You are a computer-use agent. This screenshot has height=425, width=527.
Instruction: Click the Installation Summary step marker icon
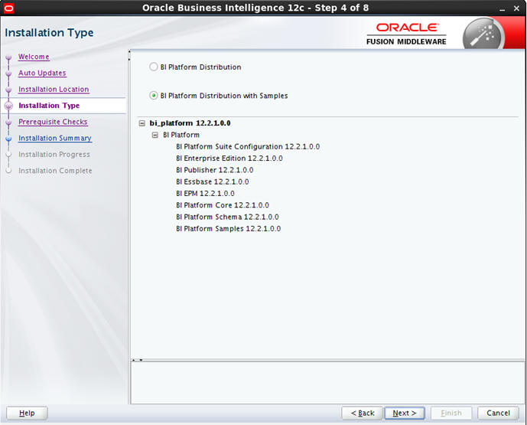tap(8, 139)
